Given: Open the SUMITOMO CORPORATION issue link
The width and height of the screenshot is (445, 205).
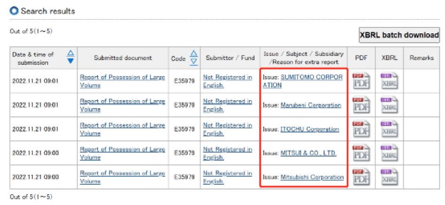Looking at the screenshot, I should click(312, 78).
